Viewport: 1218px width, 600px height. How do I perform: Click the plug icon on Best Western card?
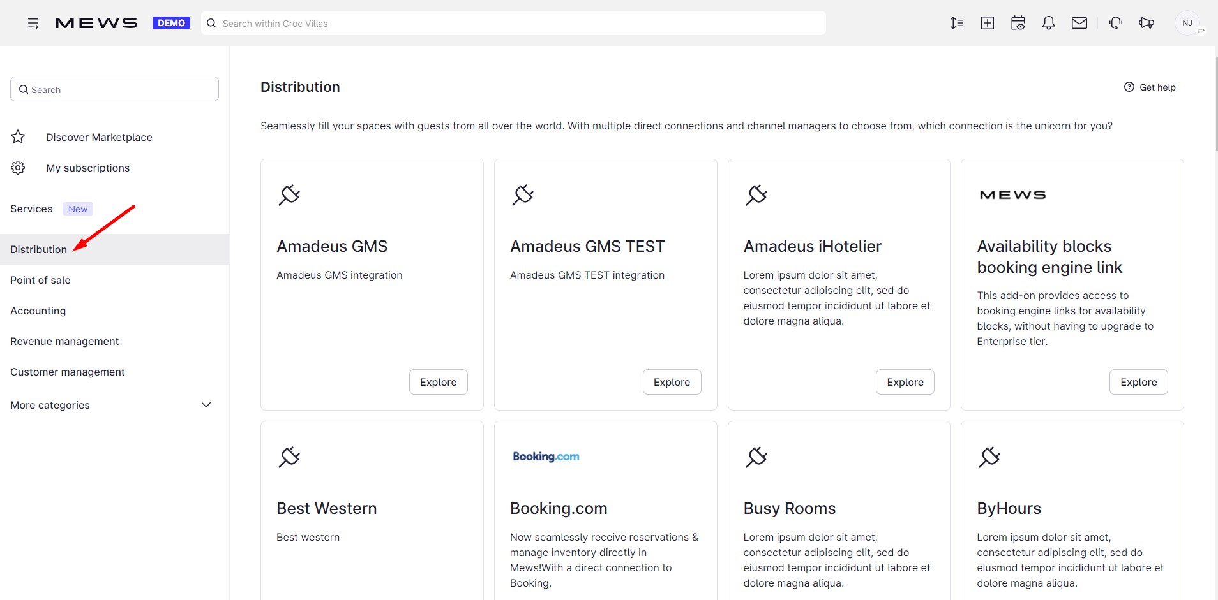click(289, 457)
